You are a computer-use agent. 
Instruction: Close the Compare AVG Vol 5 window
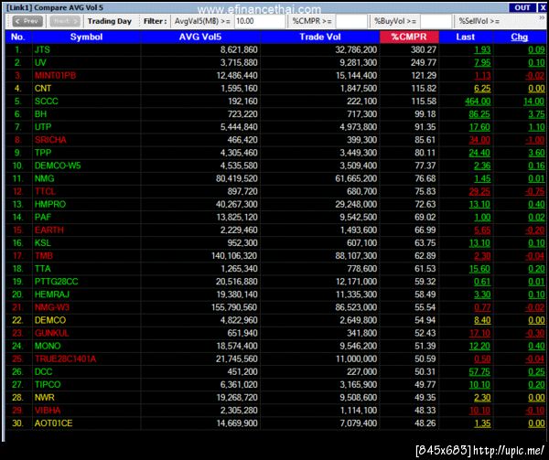[542, 7]
